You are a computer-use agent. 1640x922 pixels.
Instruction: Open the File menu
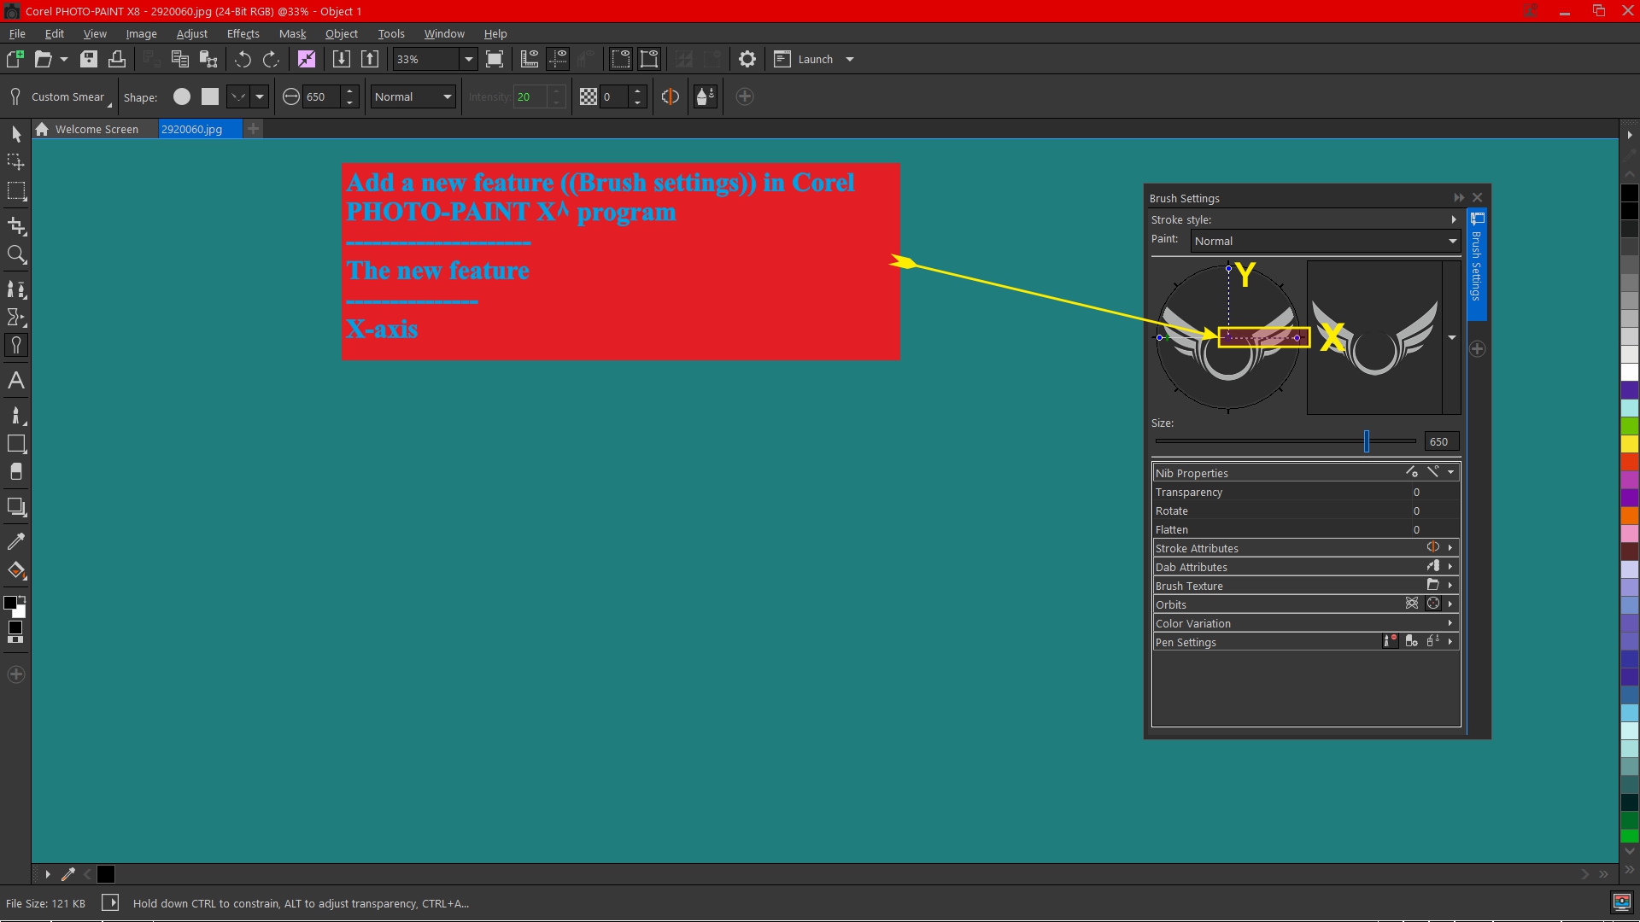[17, 33]
